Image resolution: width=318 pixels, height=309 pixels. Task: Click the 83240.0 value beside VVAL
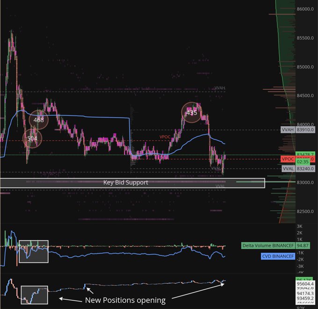305,169
